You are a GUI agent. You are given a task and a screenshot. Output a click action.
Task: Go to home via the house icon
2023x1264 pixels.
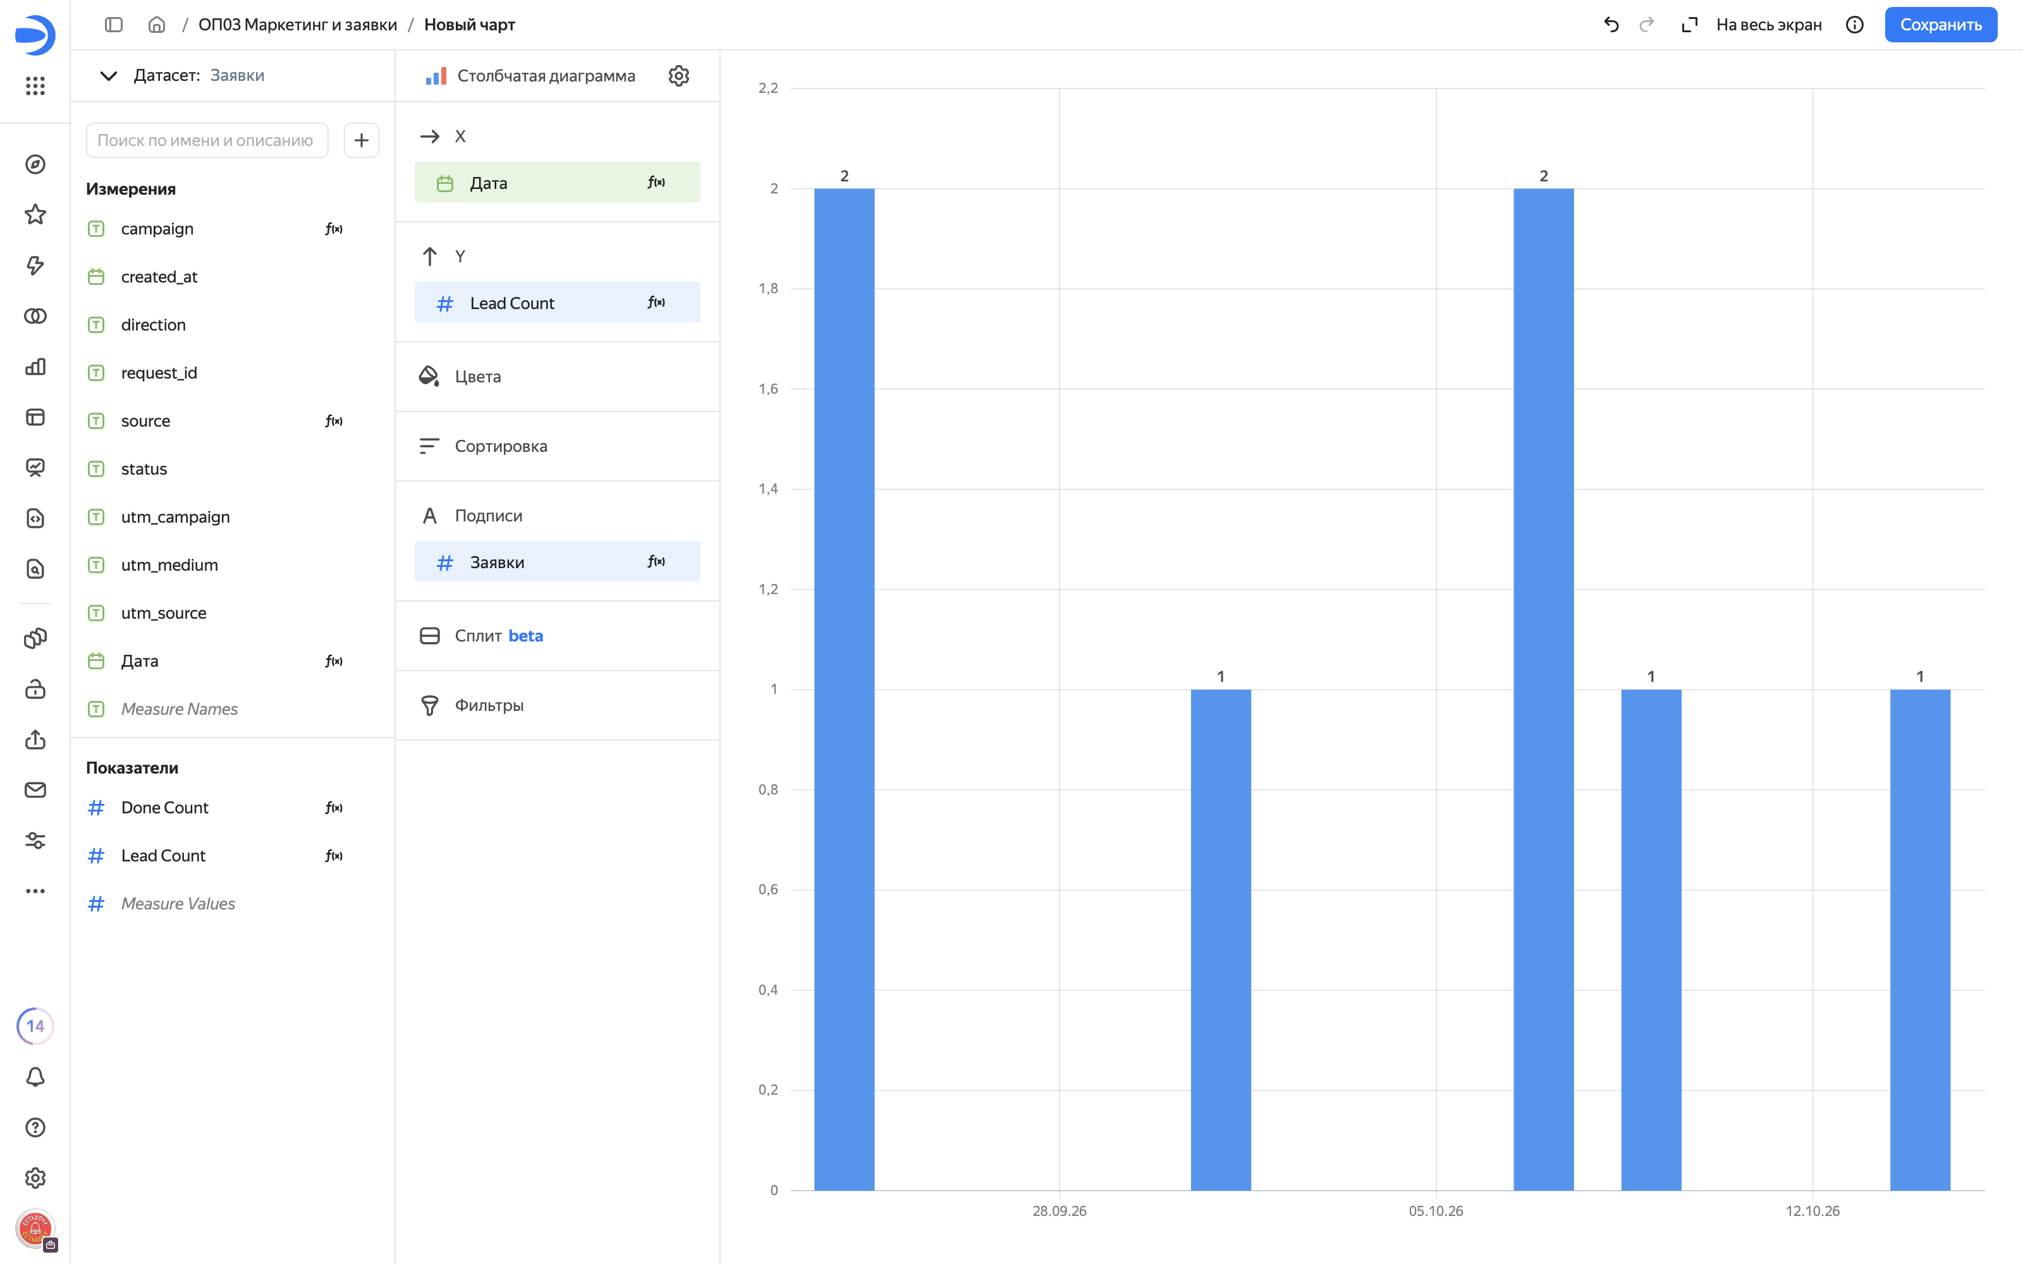[x=156, y=25]
